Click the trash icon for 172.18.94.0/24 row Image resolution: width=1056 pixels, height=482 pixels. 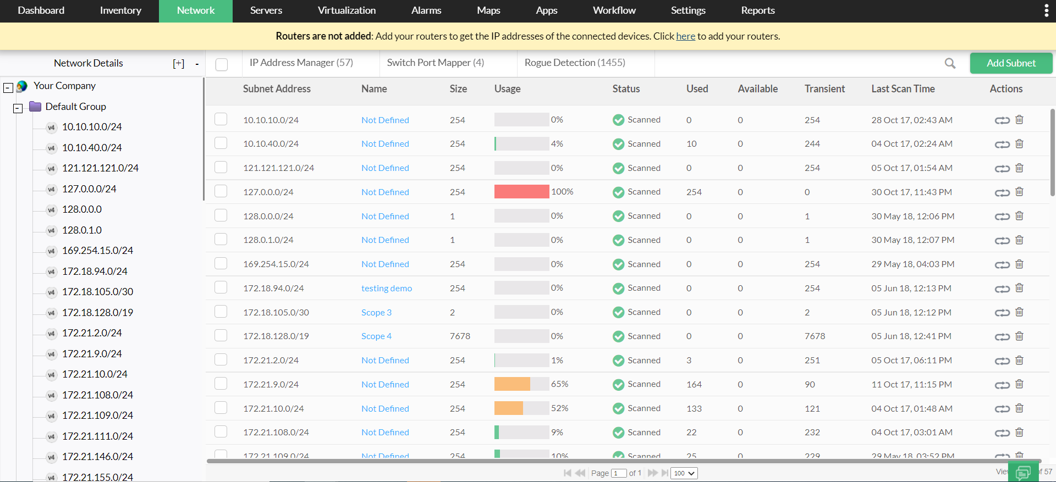[x=1019, y=288]
